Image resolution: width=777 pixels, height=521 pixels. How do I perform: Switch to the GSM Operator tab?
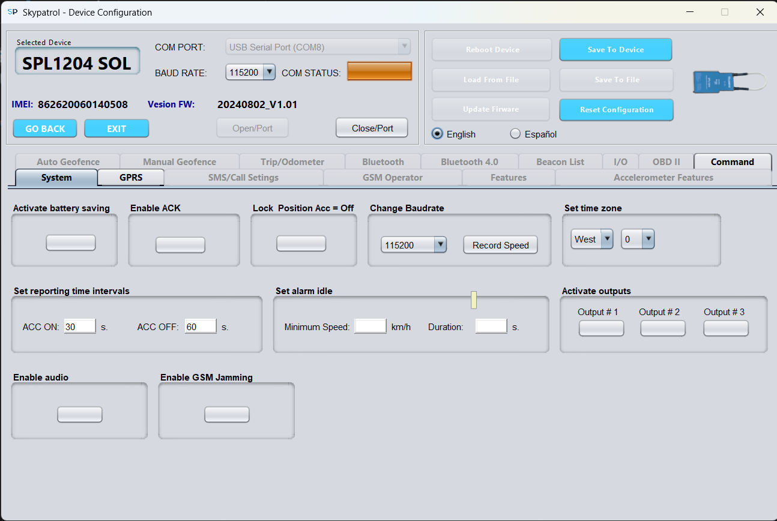tap(393, 177)
